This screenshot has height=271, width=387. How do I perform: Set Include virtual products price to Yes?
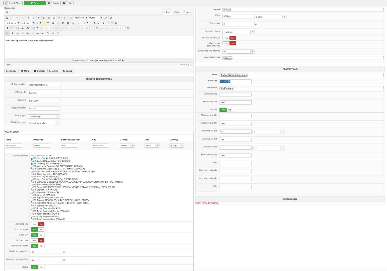[226, 44]
